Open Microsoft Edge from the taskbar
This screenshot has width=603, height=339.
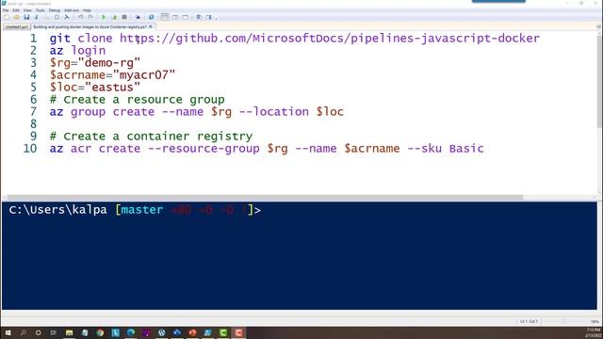pyautogui.click(x=131, y=332)
